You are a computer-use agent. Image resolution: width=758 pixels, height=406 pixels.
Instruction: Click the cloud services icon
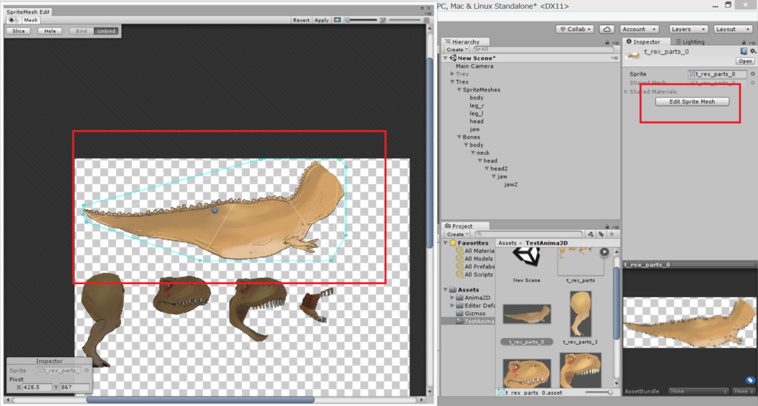[607, 29]
